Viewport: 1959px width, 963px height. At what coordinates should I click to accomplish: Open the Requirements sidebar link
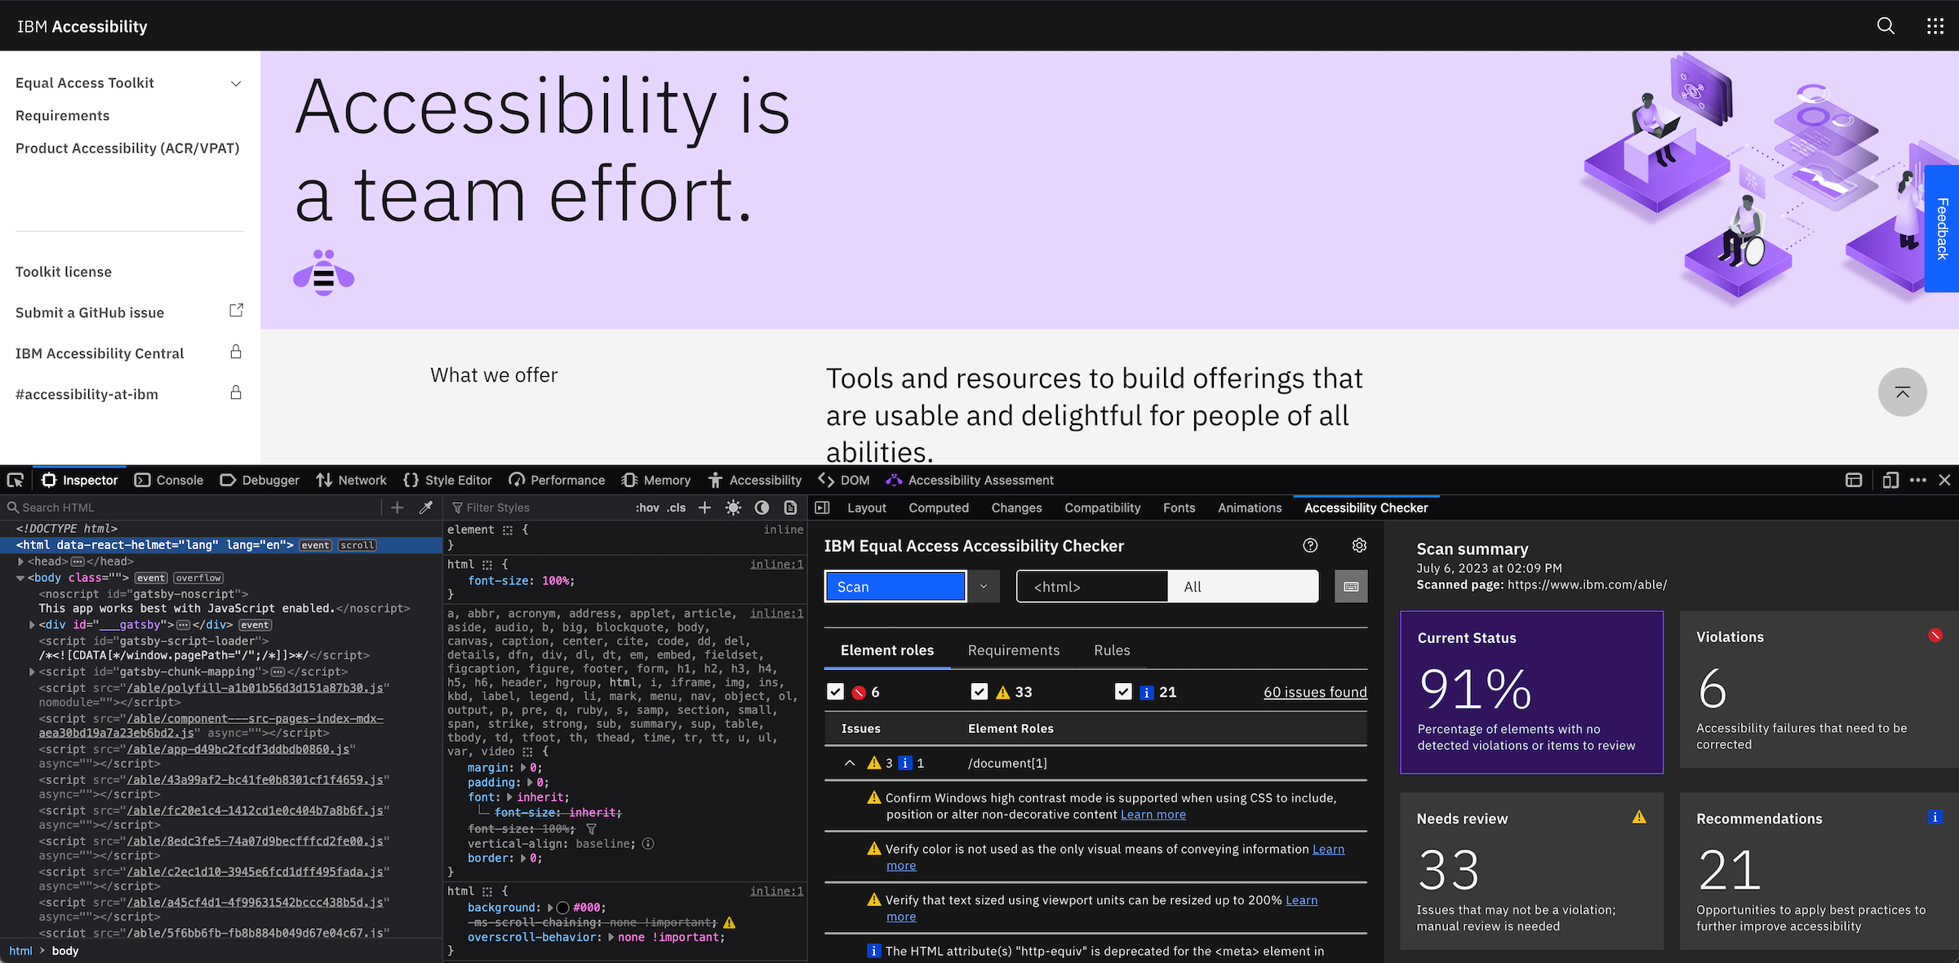tap(63, 116)
